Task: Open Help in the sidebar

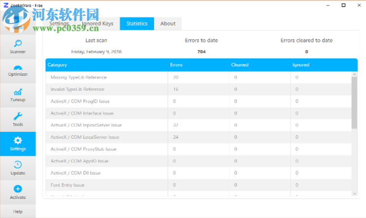Action: tap(18, 212)
